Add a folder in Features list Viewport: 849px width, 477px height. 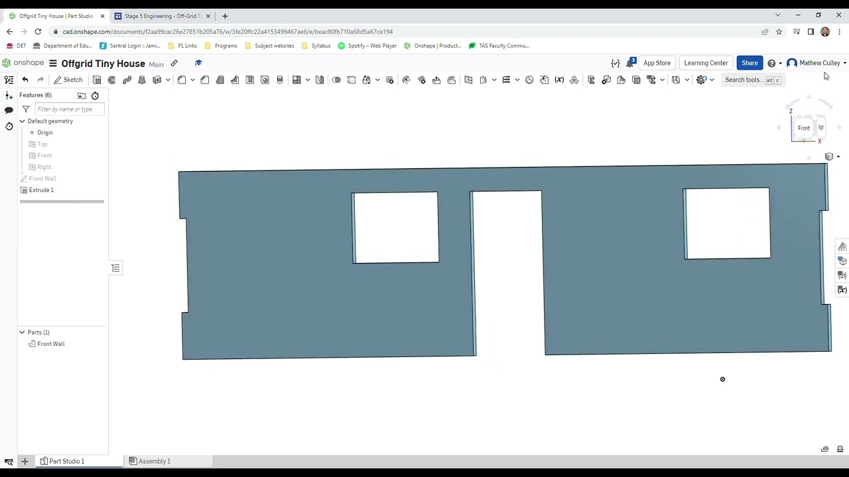point(82,95)
